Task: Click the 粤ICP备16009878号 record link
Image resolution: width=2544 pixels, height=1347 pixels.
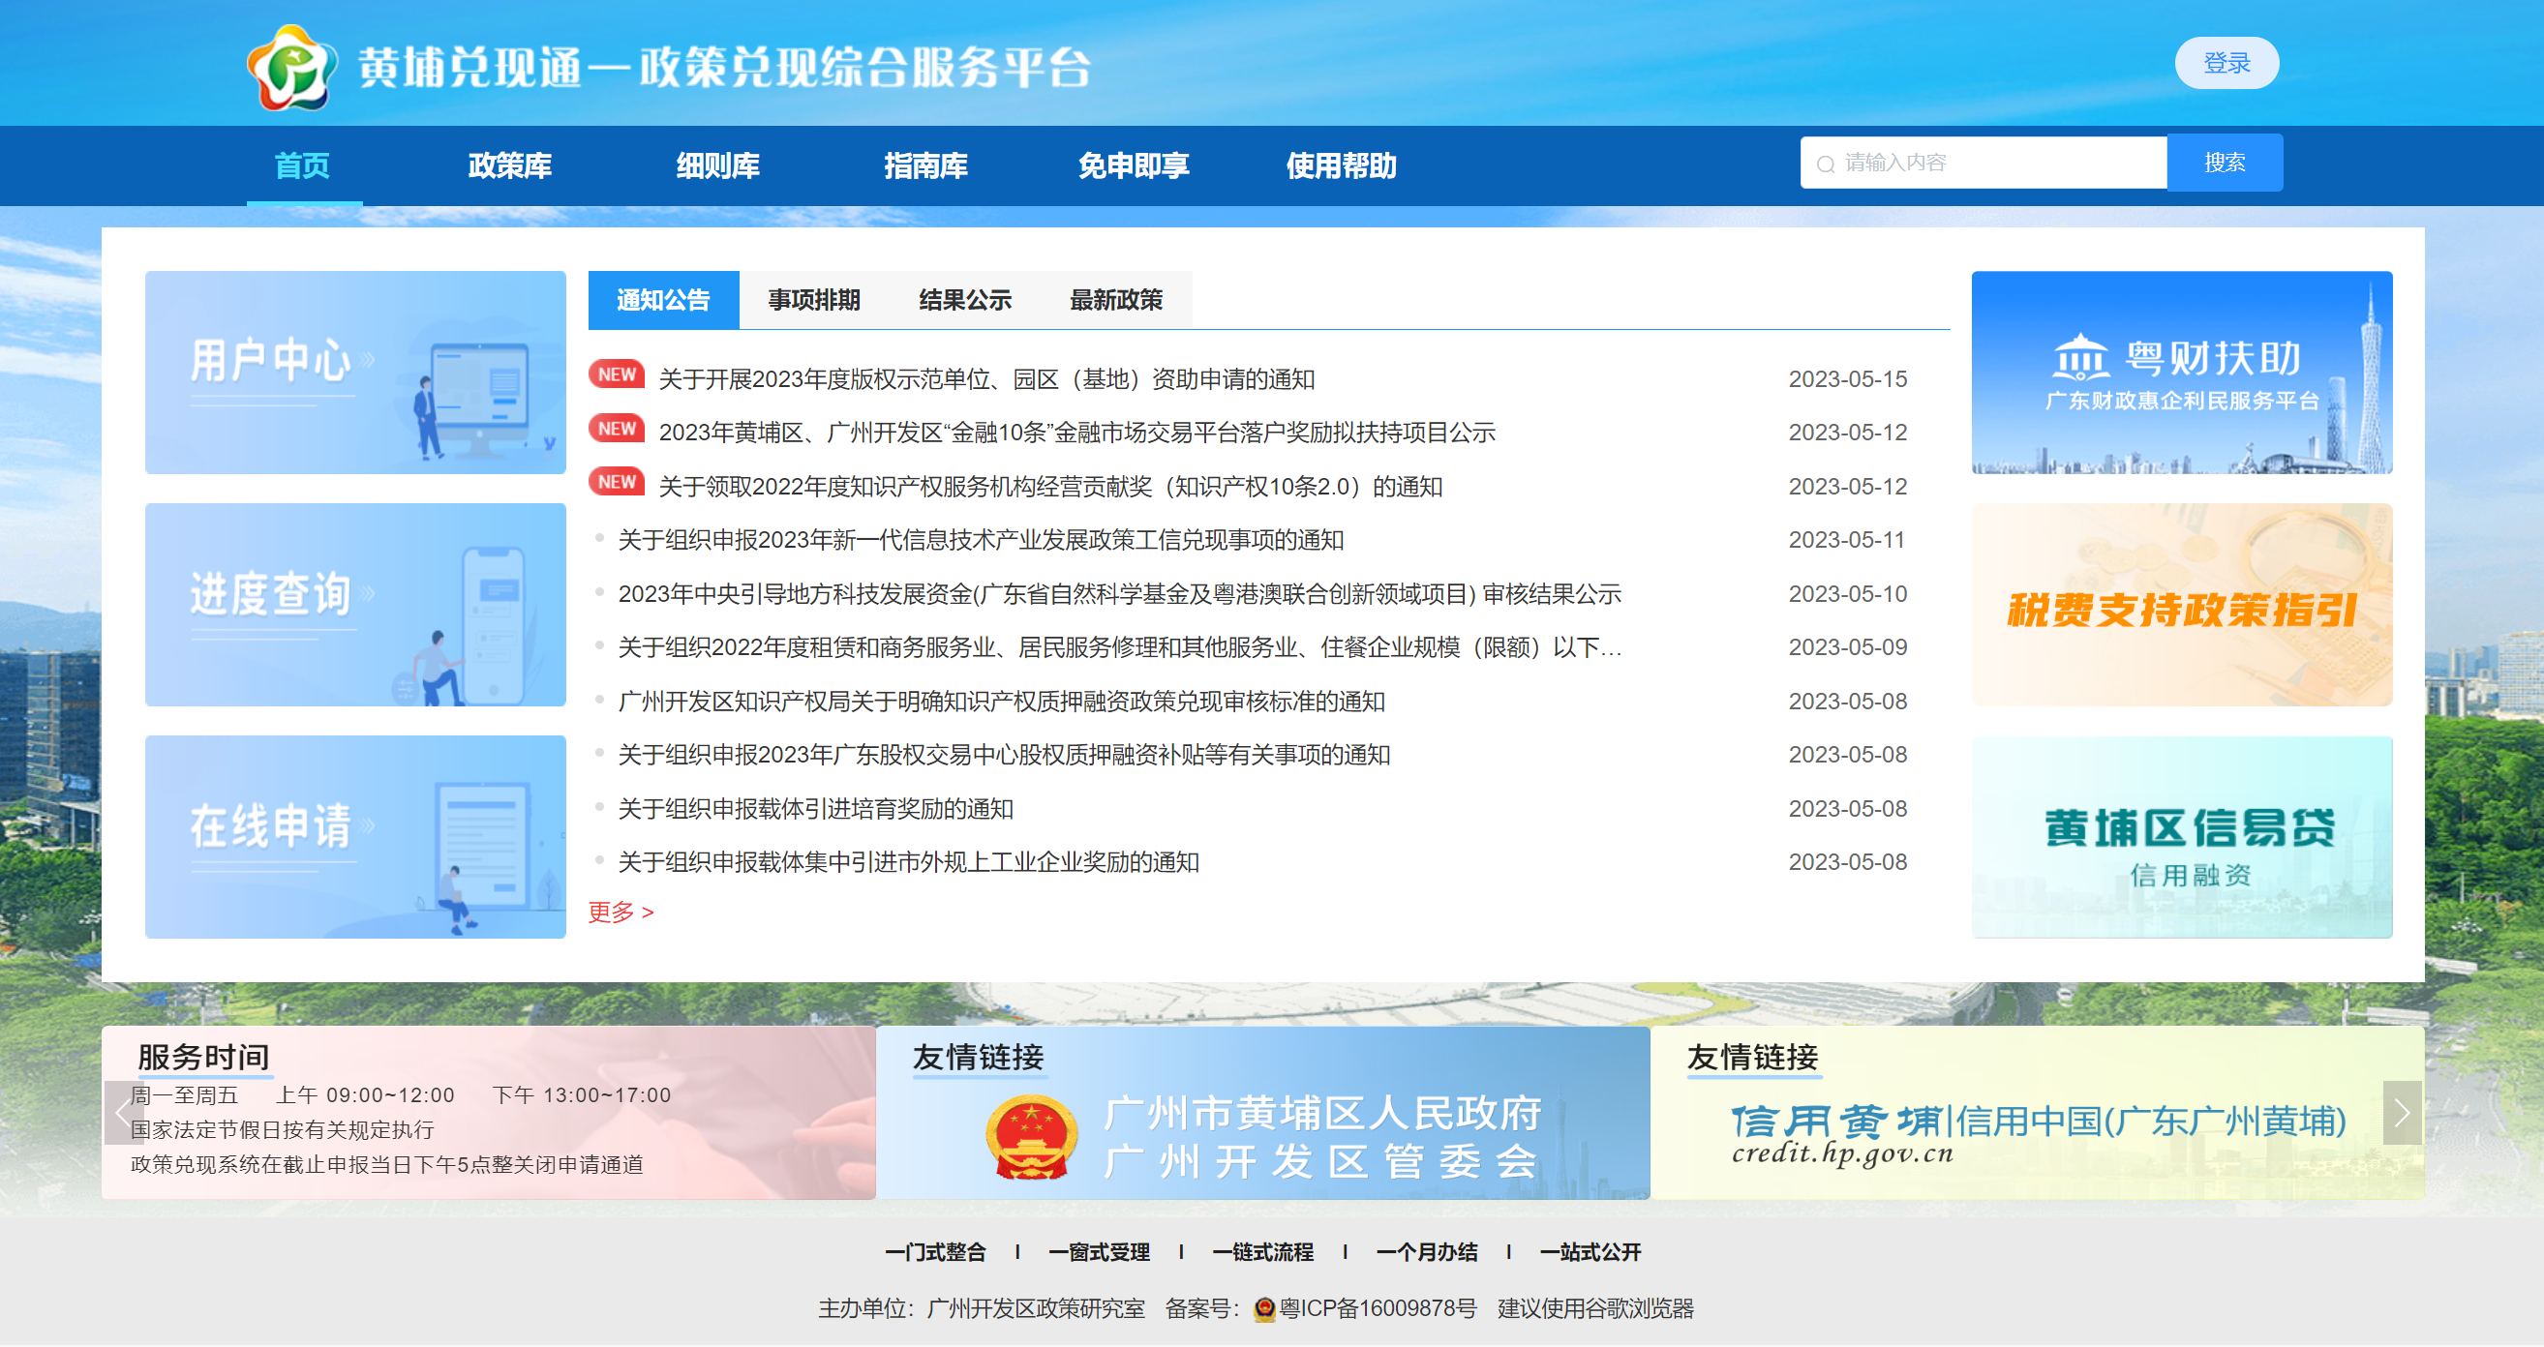Action: tap(1378, 1309)
